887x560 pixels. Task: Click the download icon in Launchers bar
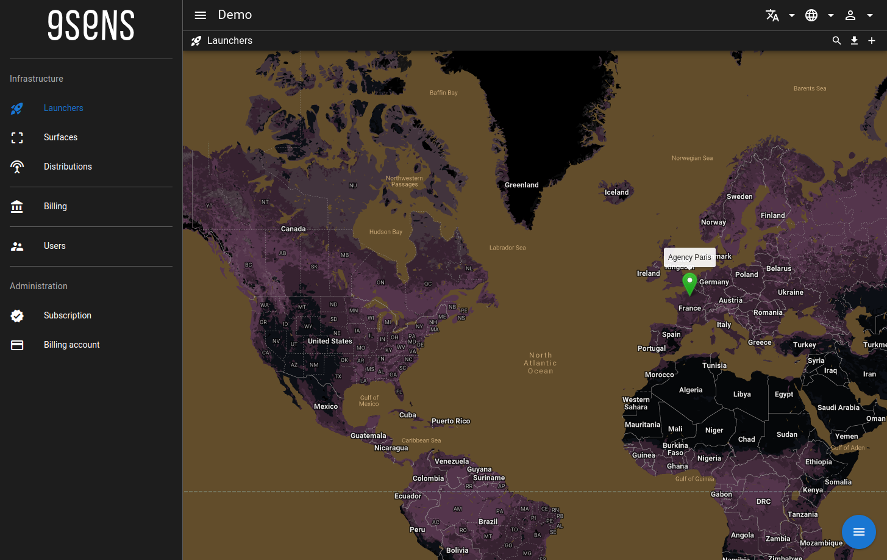(x=854, y=40)
